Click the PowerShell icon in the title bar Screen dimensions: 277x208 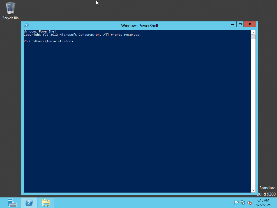tap(27, 25)
